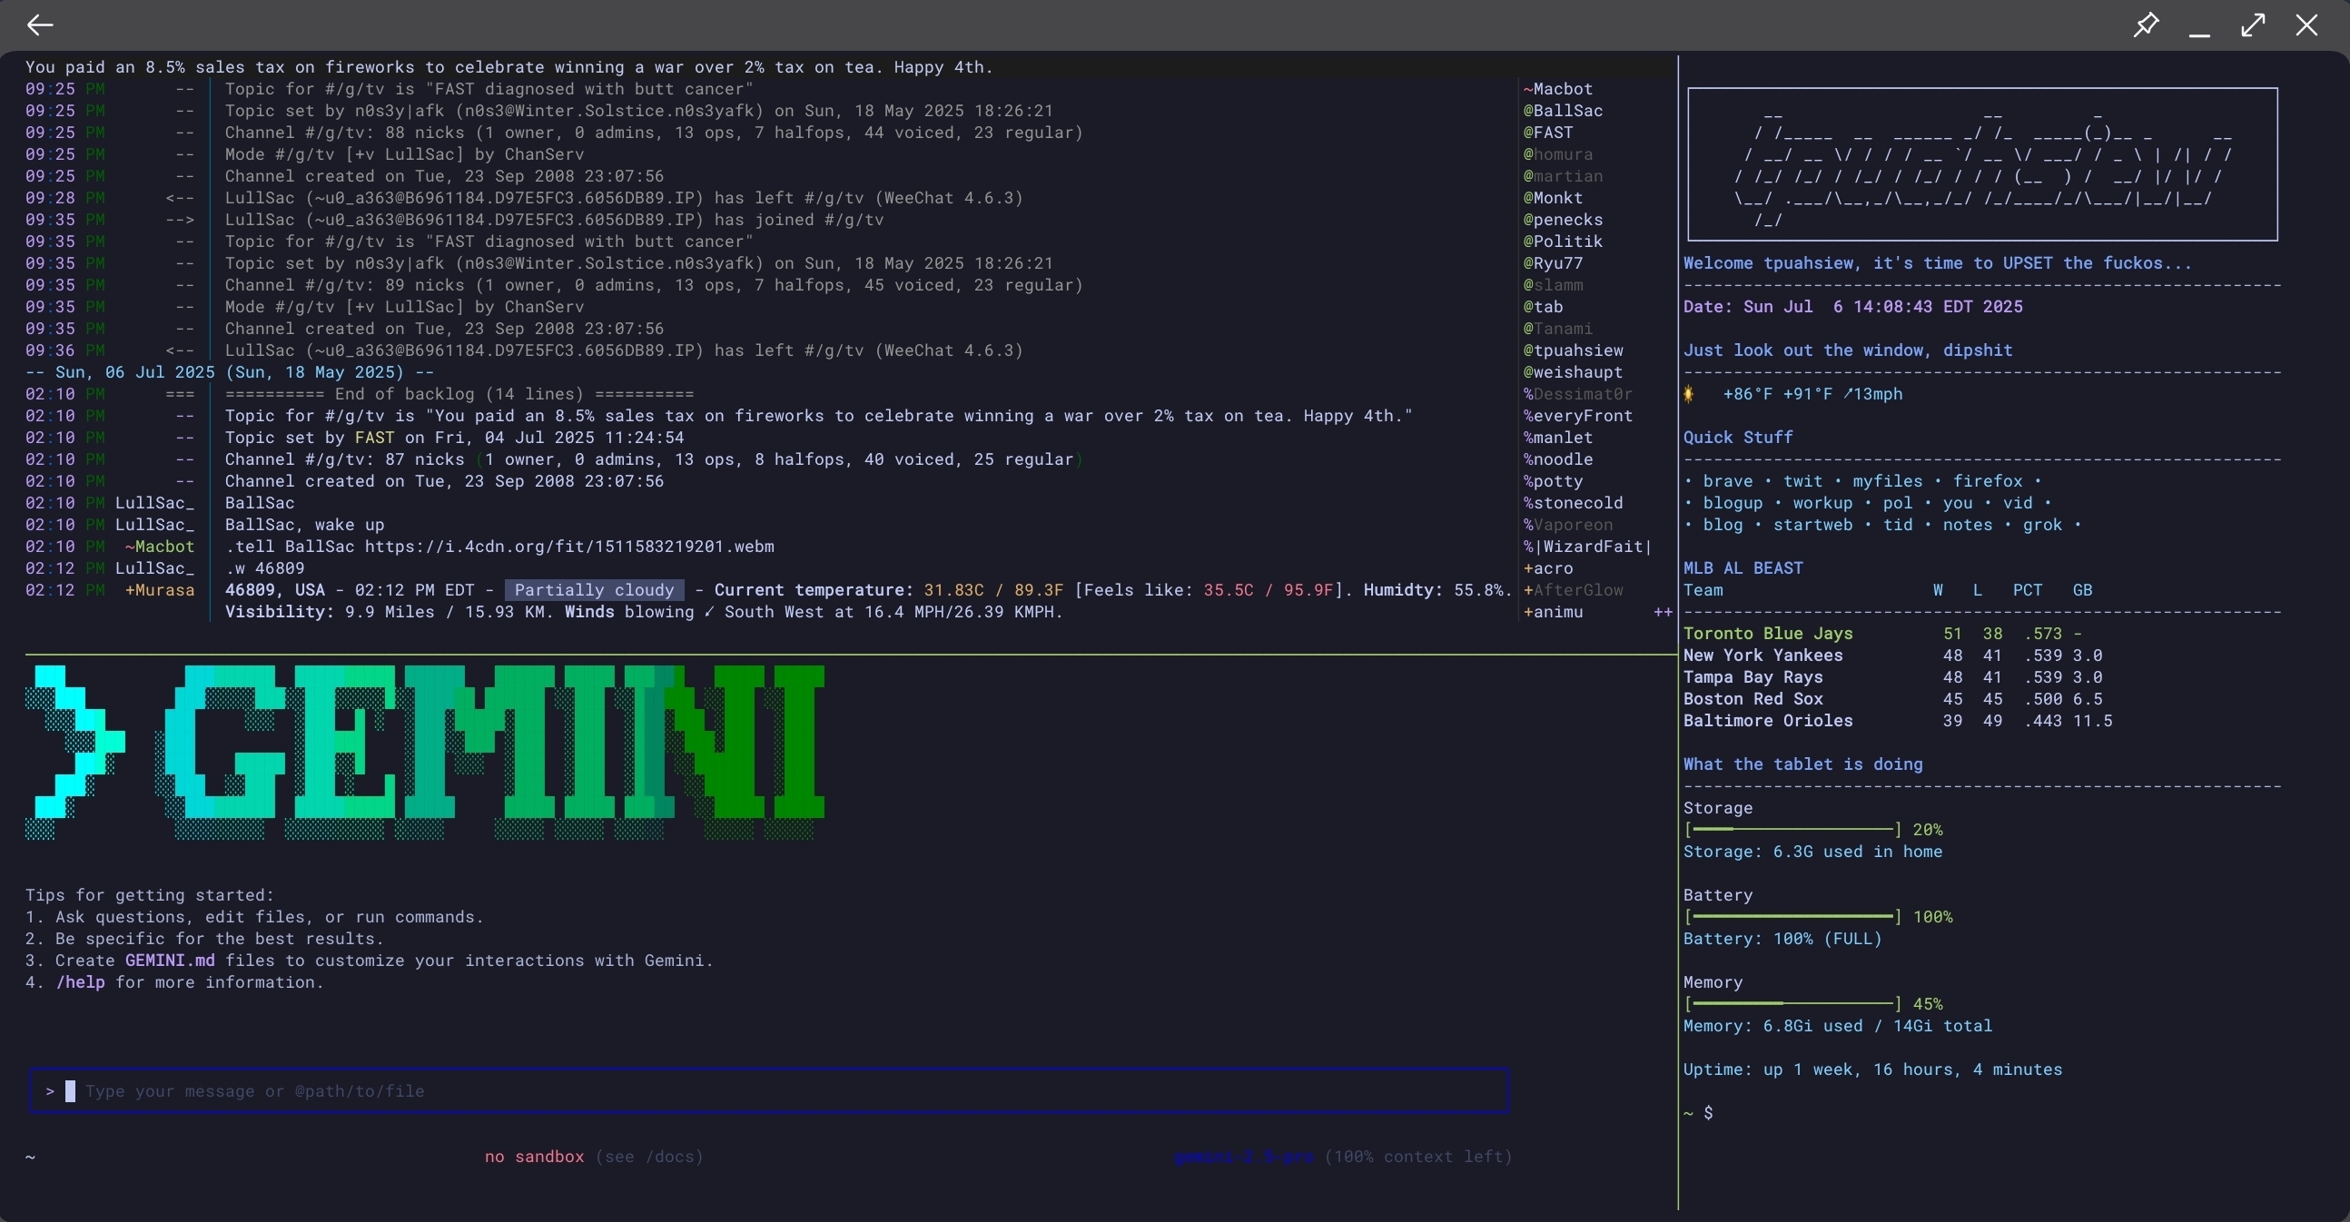Select %|WizardFait| in the nick list

[x=1588, y=547]
